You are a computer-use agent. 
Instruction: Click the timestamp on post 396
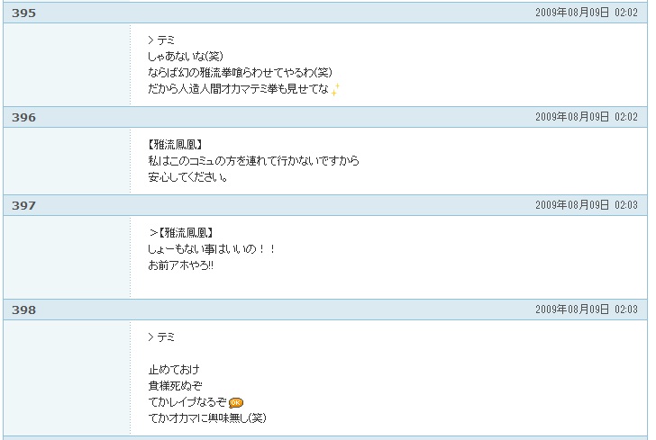tap(586, 118)
